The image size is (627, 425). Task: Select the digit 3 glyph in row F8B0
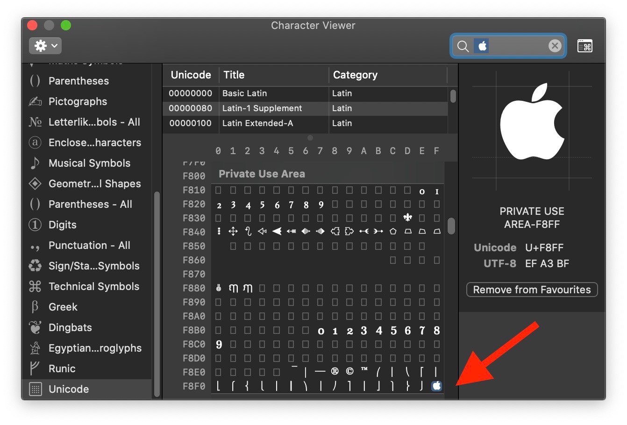pyautogui.click(x=363, y=331)
